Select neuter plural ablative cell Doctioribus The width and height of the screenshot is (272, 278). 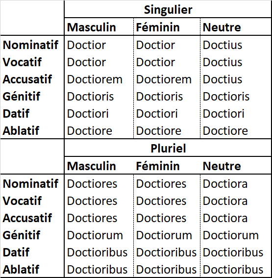233,270
